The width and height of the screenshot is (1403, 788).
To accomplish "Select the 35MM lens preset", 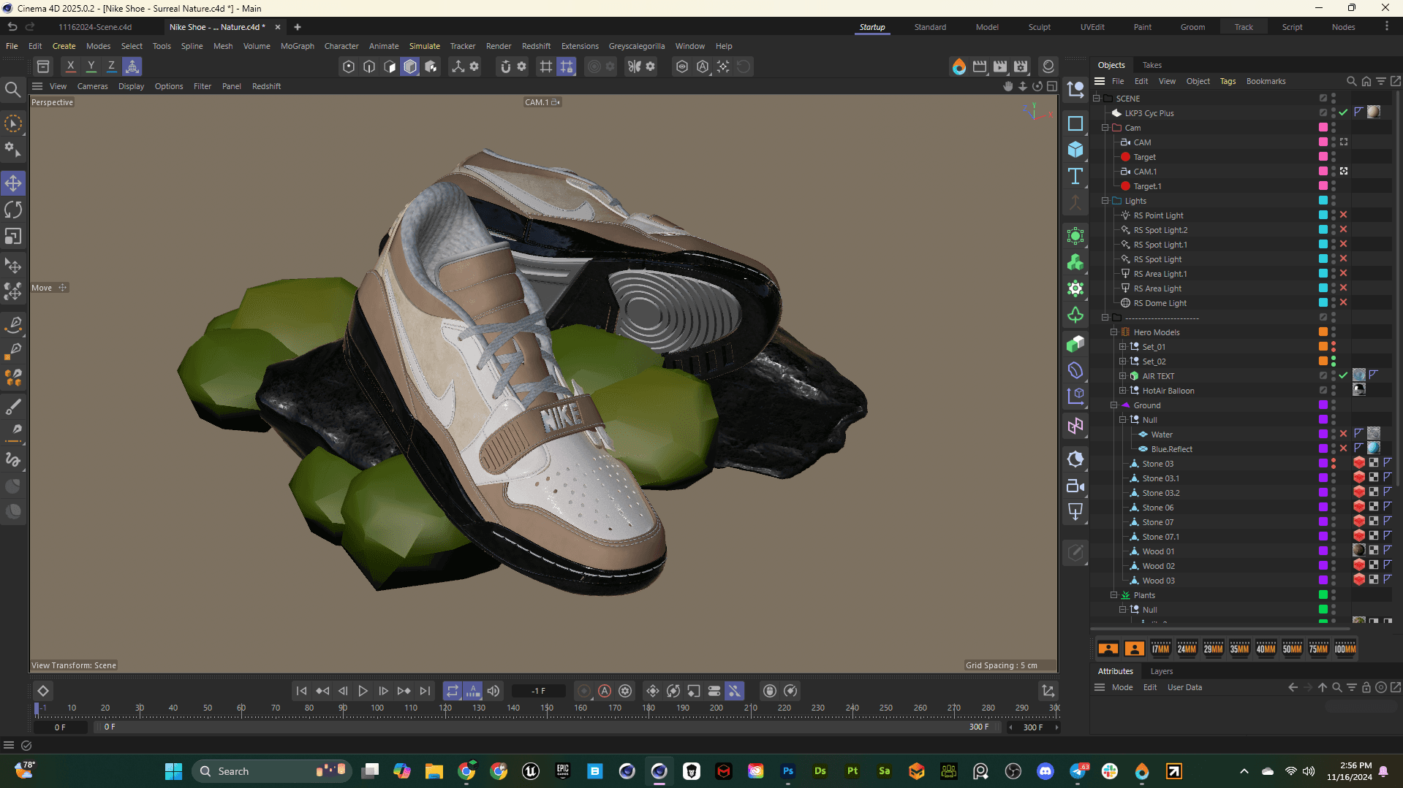I will coord(1239,649).
